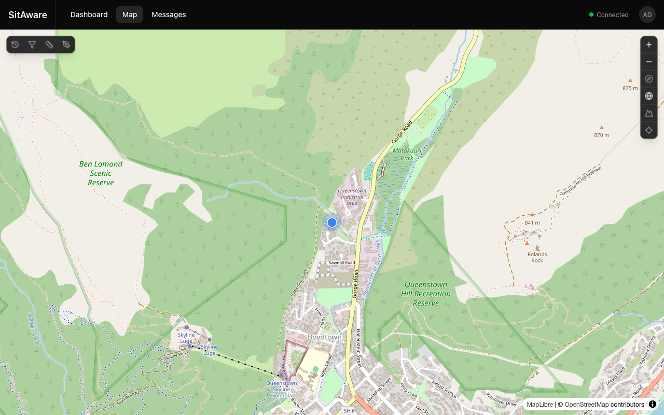Open the Messages tab

tap(169, 15)
